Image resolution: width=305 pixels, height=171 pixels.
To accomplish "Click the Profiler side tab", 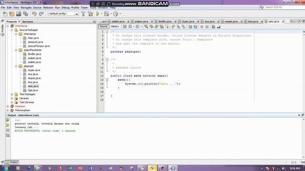I will pos(2,30).
